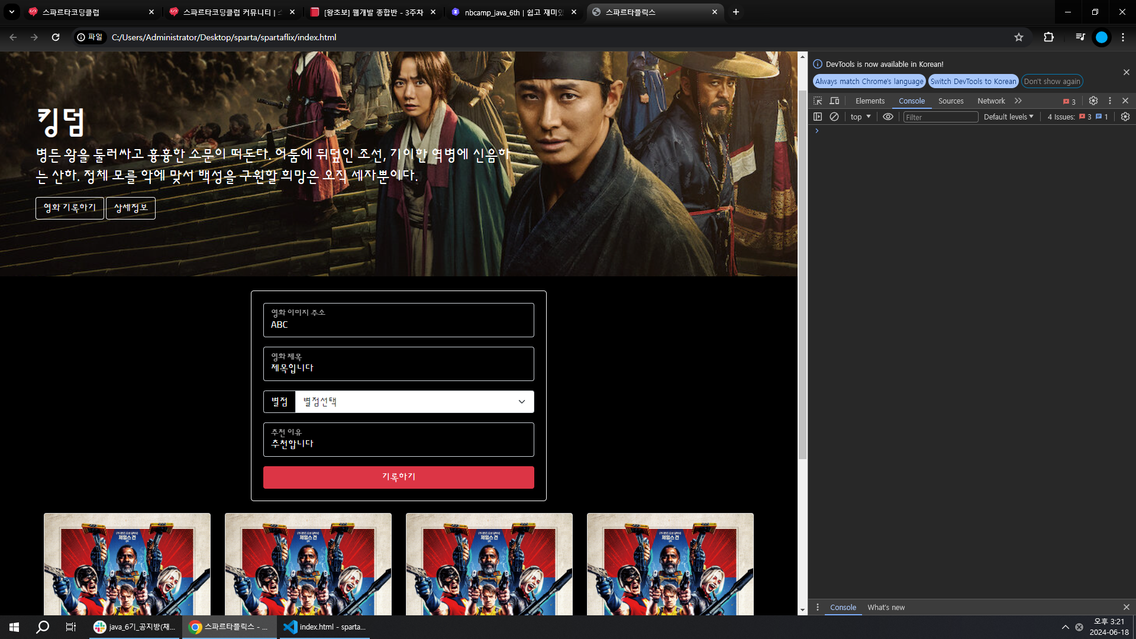Open DevTools settings gear

[1093, 101]
